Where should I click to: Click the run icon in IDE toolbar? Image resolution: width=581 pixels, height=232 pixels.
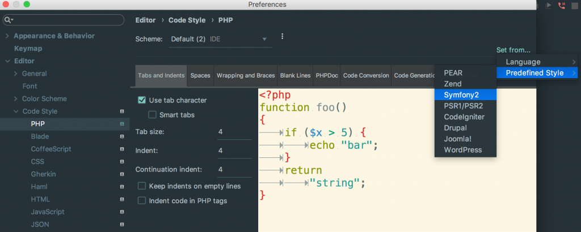pyautogui.click(x=549, y=5)
